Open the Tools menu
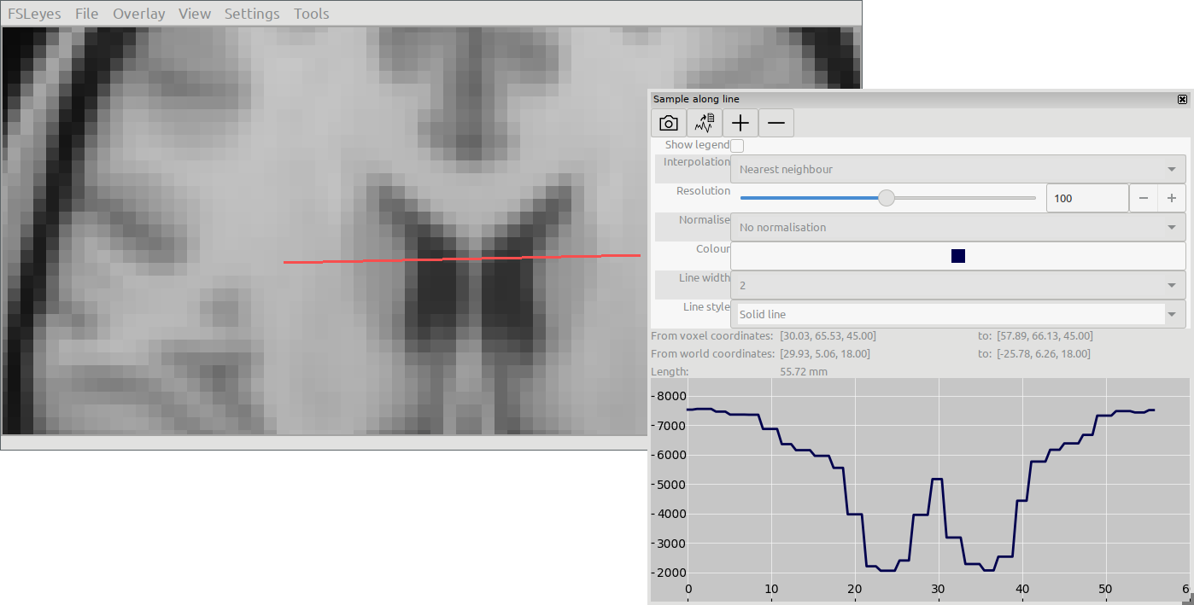This screenshot has width=1194, height=605. point(311,13)
